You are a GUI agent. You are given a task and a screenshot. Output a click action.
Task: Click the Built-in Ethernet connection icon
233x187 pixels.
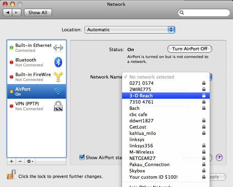point(58,48)
